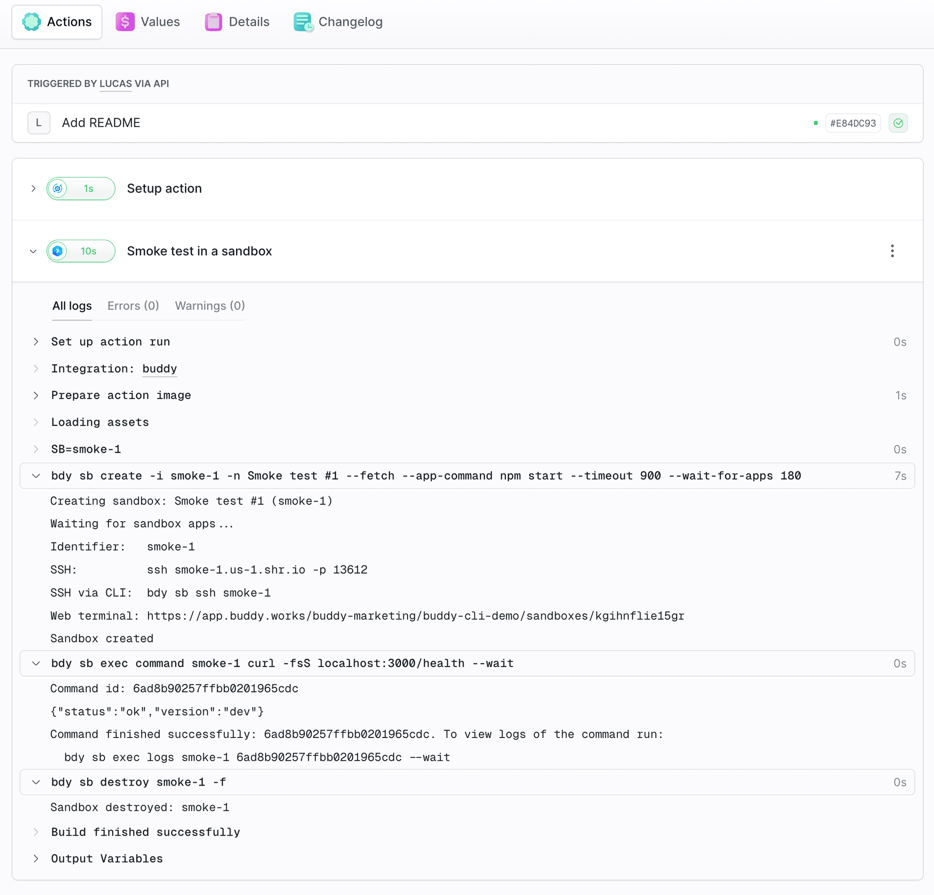This screenshot has width=934, height=895.
Task: Click the green success check icon
Action: tap(898, 123)
